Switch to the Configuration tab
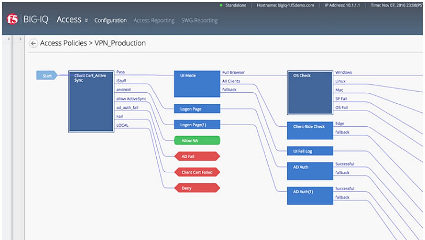425x240 pixels. click(110, 21)
